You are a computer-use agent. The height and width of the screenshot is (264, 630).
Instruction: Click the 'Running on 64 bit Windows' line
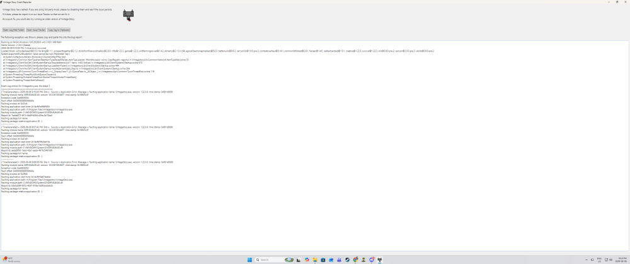coord(31,41)
